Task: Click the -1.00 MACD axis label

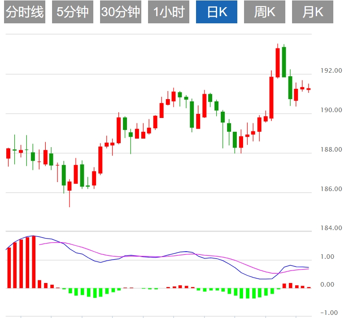Action: pyautogui.click(x=329, y=313)
